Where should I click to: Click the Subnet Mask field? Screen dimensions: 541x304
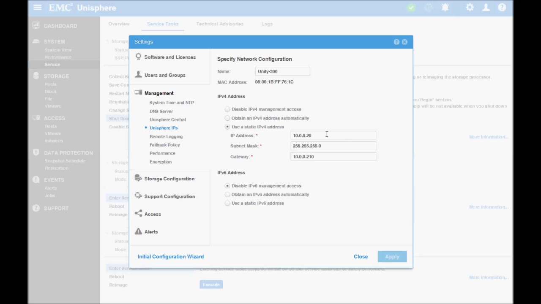click(x=333, y=146)
